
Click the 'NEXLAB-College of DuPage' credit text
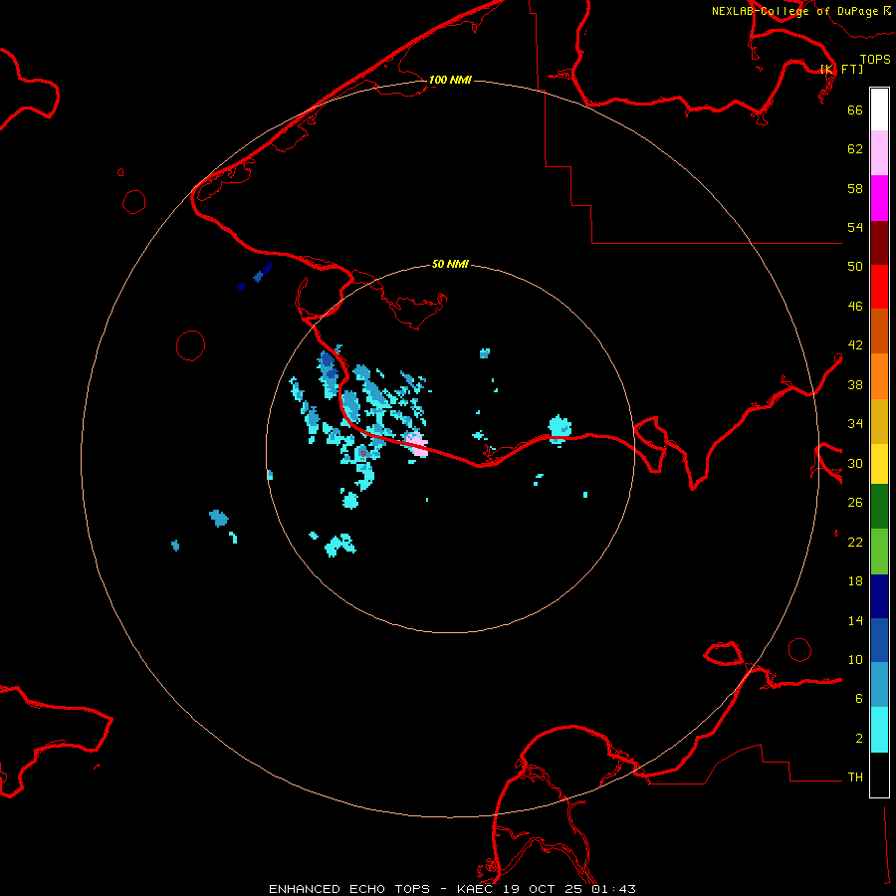(x=794, y=11)
